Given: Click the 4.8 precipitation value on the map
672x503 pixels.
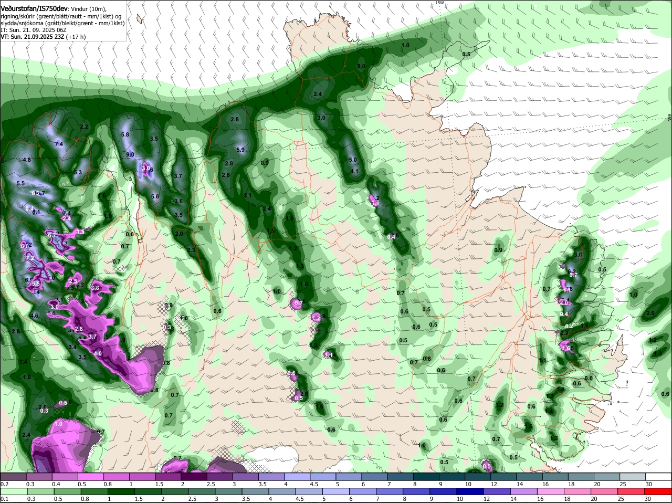Looking at the screenshot, I should tap(27, 160).
